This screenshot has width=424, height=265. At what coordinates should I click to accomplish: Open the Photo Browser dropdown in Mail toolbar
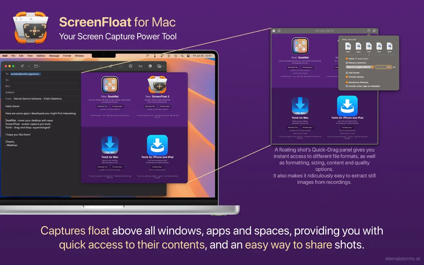click(x=160, y=66)
